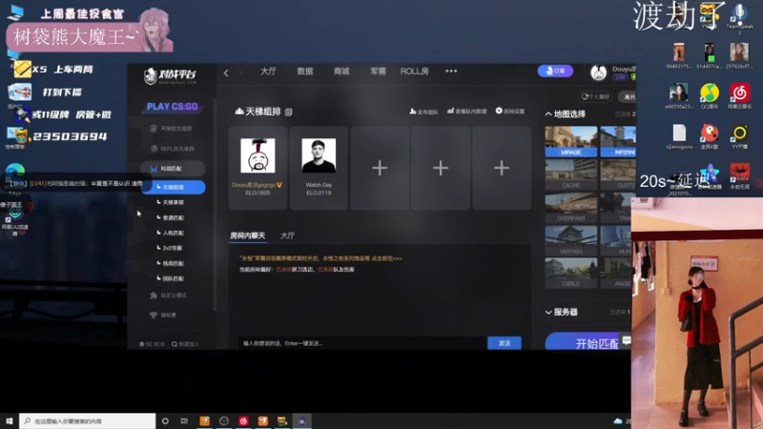Screen dimensions: 763x429
Task: Select 2v2夺旗 mode in the sidebar
Action: [172, 248]
